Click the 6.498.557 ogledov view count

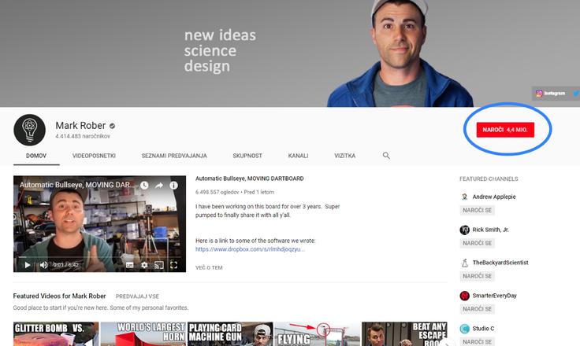217,192
